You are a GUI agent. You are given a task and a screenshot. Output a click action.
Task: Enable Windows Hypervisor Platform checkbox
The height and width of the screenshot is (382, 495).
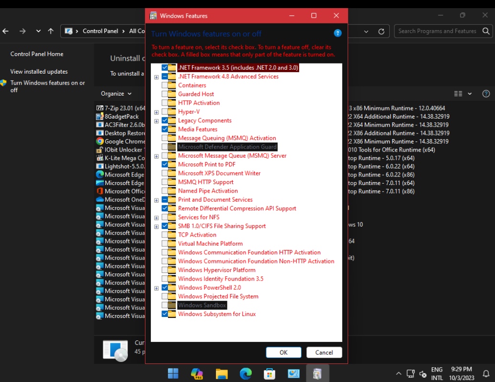(165, 270)
